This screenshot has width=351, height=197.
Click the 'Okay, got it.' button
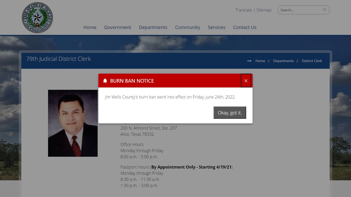pyautogui.click(x=230, y=113)
